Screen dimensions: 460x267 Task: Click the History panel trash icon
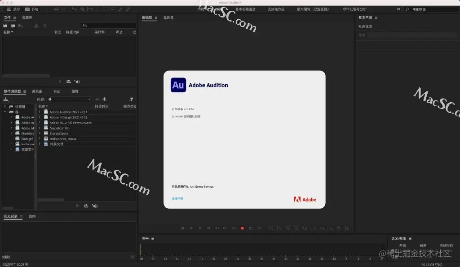pos(133,257)
